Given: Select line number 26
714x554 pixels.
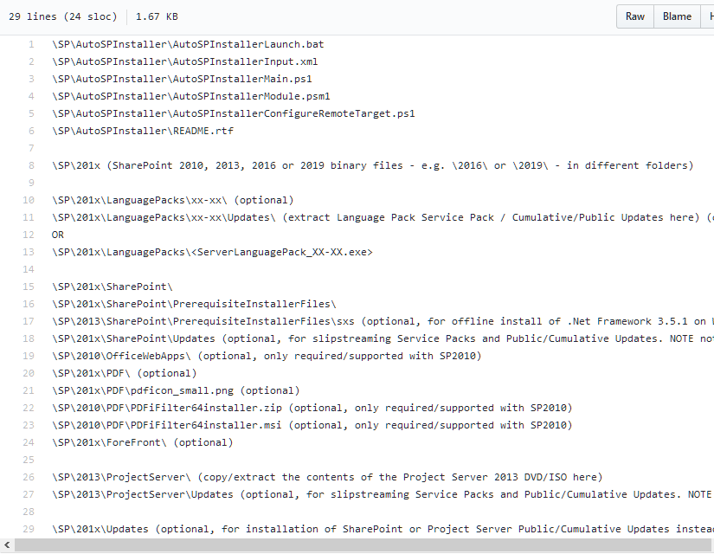Looking at the screenshot, I should coord(29,477).
